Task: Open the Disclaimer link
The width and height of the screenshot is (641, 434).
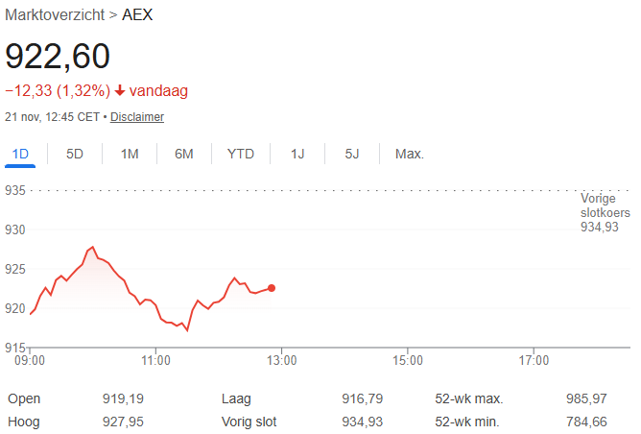Action: coord(137,117)
